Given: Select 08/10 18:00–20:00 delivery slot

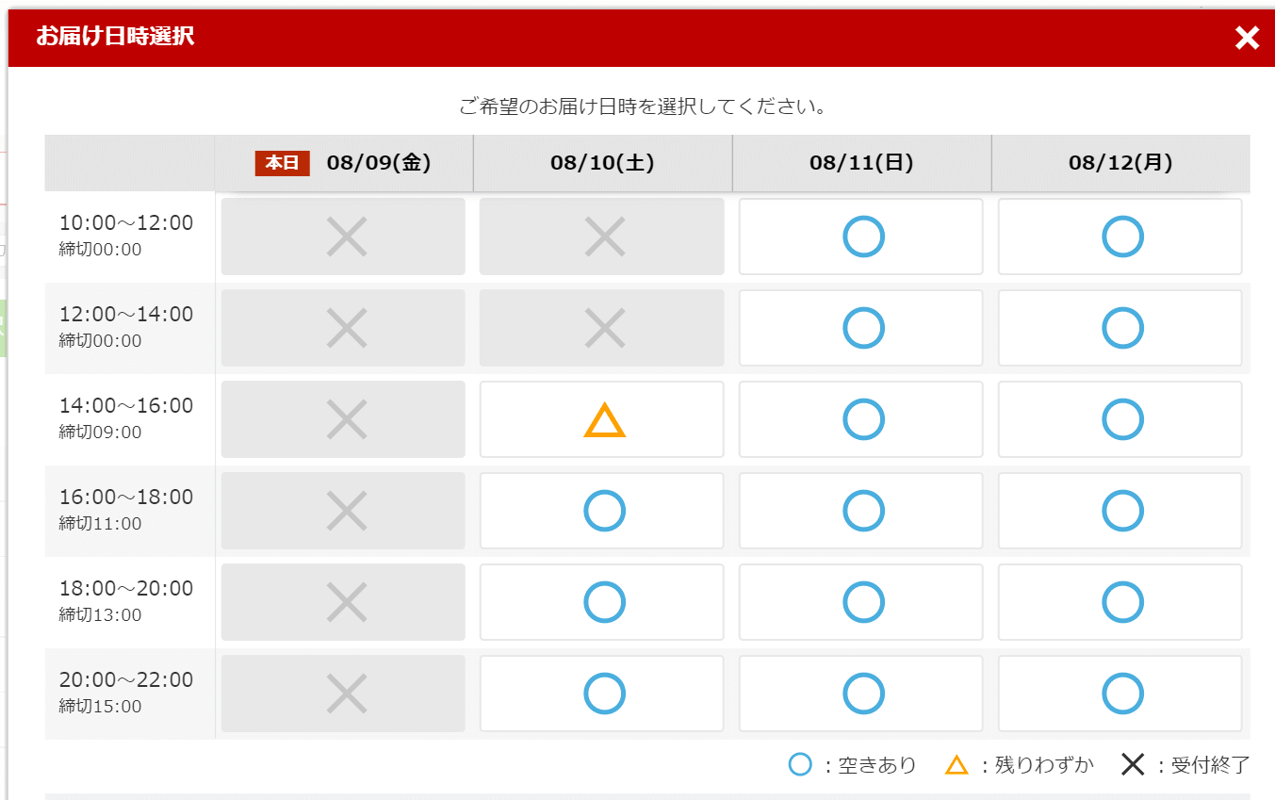Looking at the screenshot, I should (x=603, y=602).
